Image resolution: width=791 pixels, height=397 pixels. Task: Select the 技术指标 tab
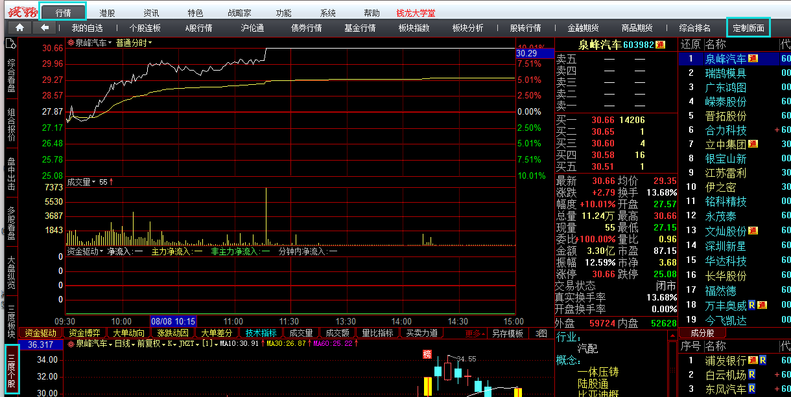261,334
